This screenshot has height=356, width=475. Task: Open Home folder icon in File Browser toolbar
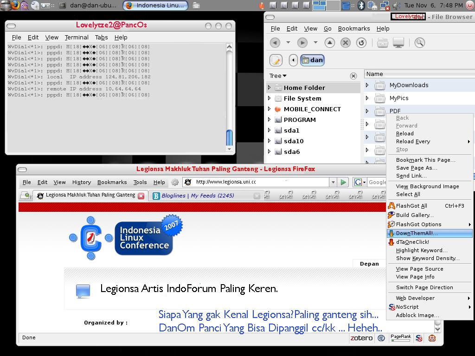click(383, 43)
